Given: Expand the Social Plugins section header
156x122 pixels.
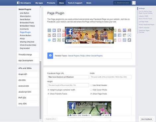Looking at the screenshot, I should 25,9.
